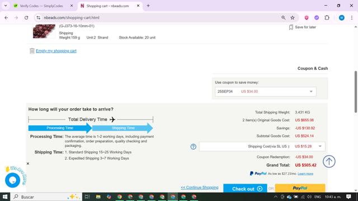
Task: Click the PayPal logo under Grand Total
Action: 258,174
